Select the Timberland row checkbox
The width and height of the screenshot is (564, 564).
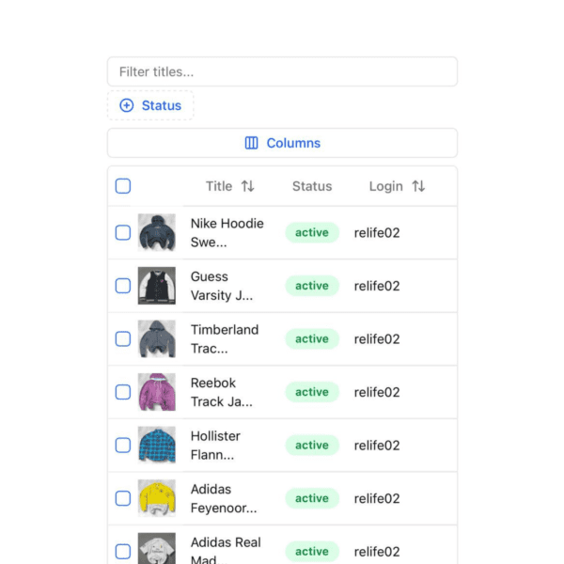click(123, 339)
